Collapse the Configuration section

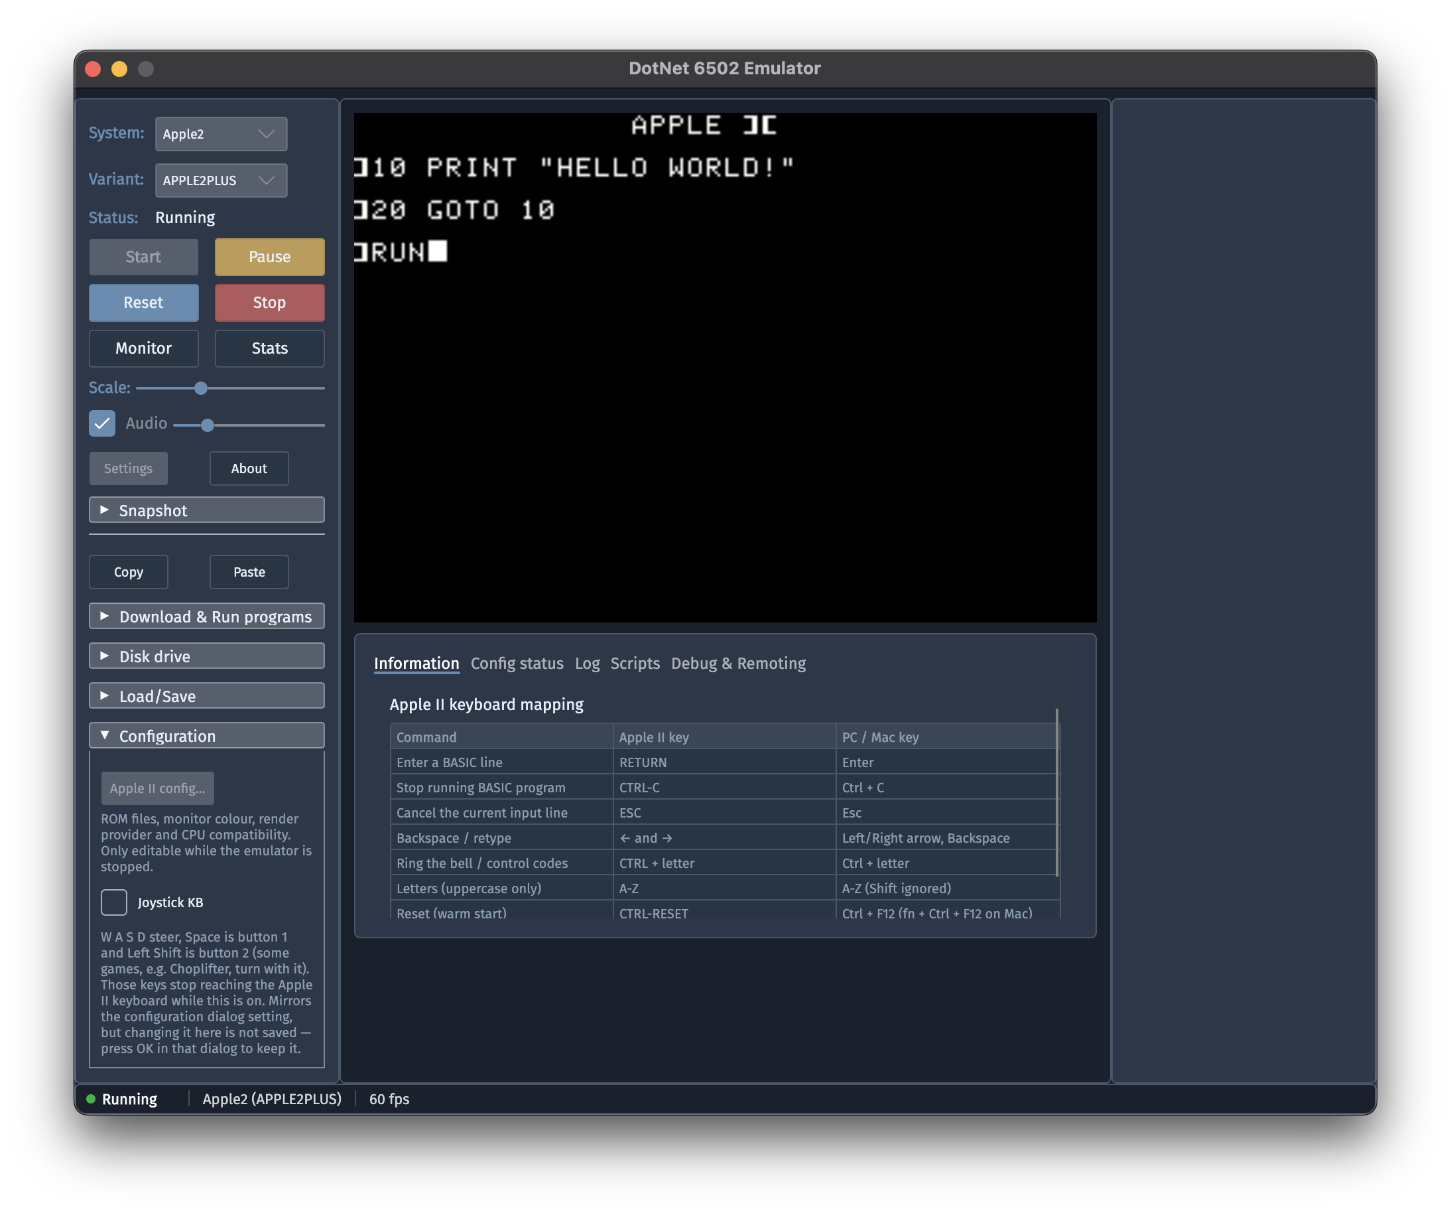[x=207, y=736]
